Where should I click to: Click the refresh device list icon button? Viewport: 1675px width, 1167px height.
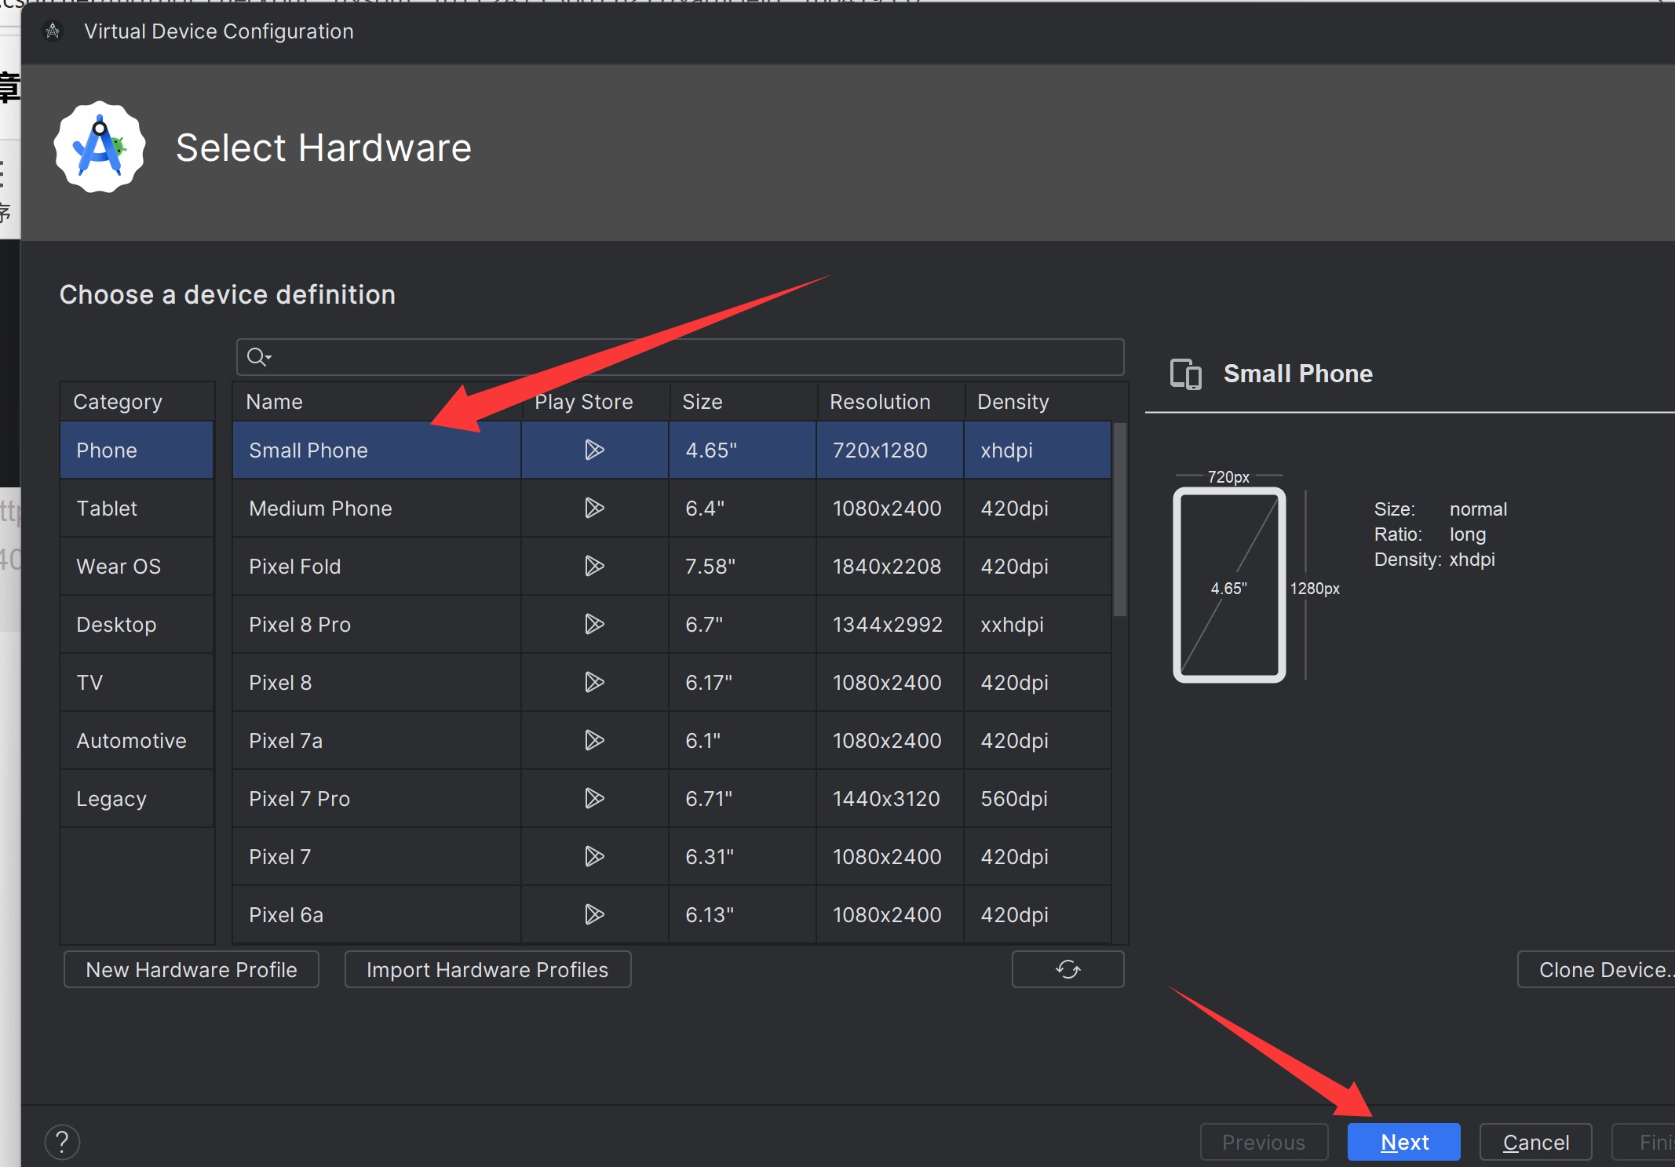pos(1067,969)
